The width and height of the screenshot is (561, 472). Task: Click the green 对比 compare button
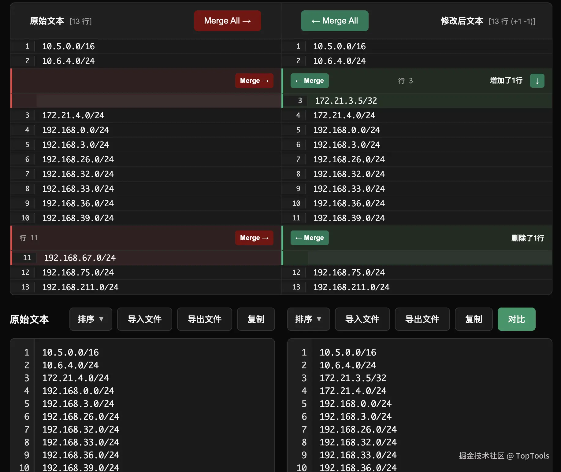[517, 319]
